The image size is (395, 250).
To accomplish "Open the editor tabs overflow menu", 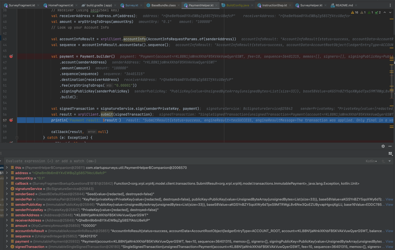I will [390, 5].
